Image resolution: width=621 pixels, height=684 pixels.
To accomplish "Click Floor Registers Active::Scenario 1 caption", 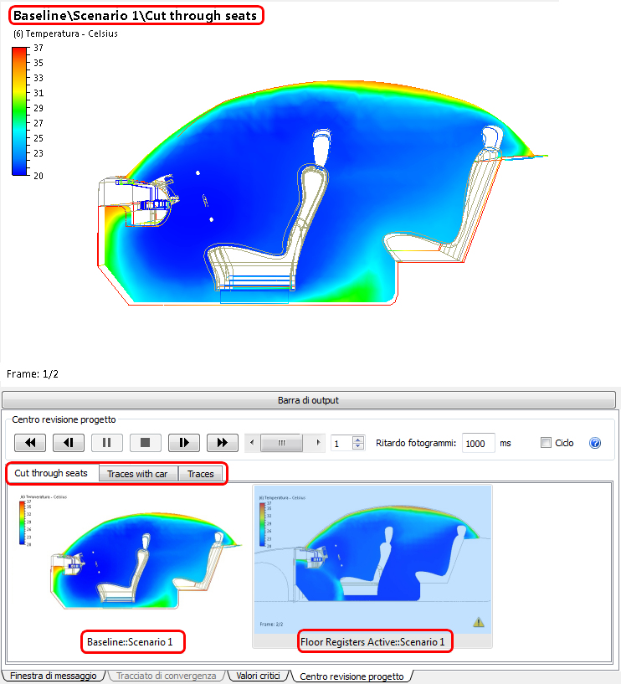I will pos(372,642).
